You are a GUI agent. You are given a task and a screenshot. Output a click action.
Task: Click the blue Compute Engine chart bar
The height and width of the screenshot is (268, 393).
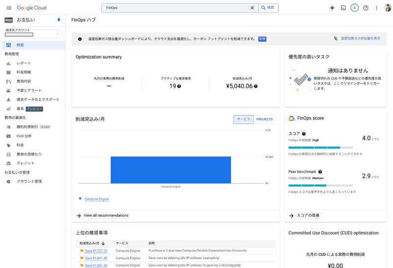tap(170, 170)
